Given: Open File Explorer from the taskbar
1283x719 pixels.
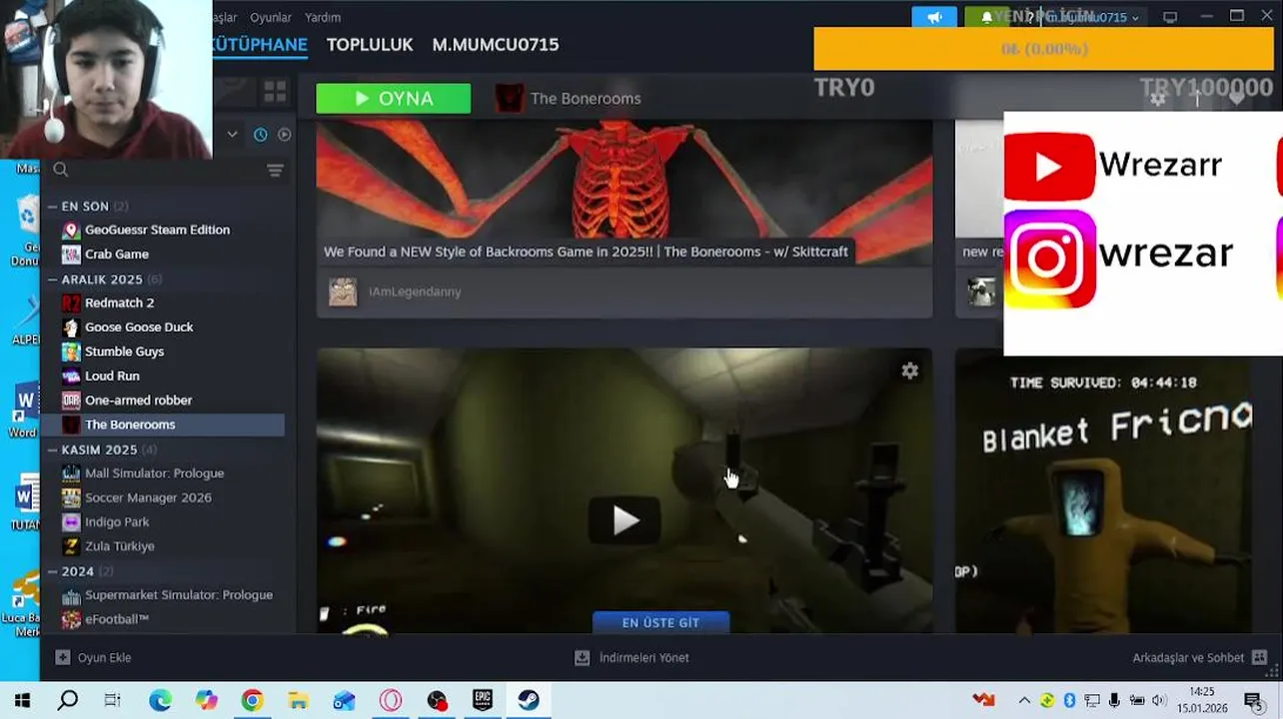Looking at the screenshot, I should point(298,700).
